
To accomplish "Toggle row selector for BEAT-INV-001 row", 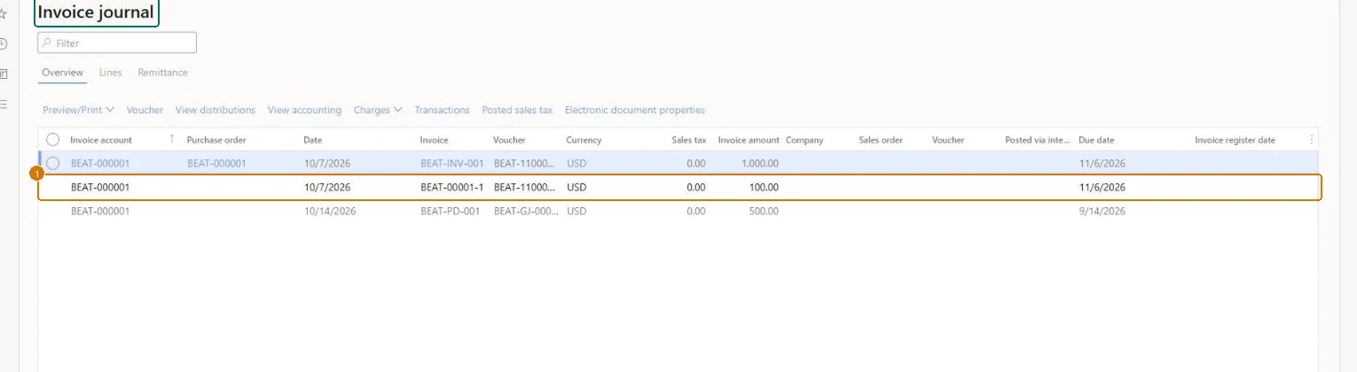I will [53, 163].
